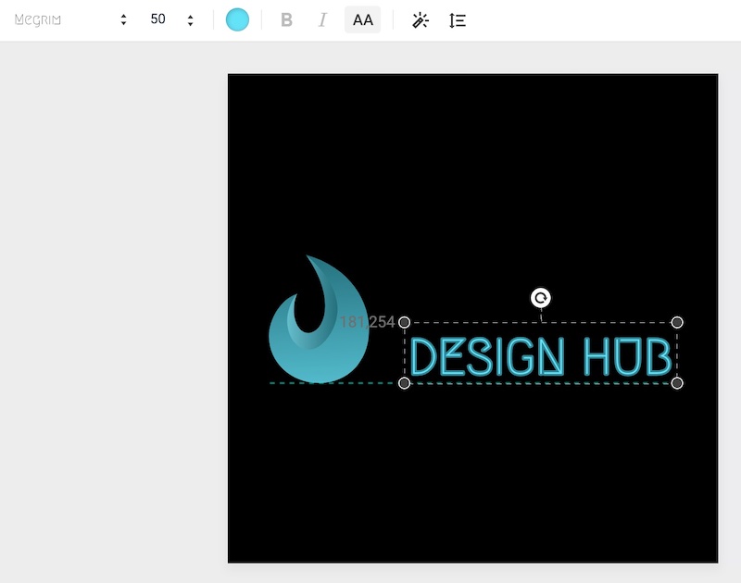Toggle italic formatting
The width and height of the screenshot is (741, 583).
(x=322, y=19)
